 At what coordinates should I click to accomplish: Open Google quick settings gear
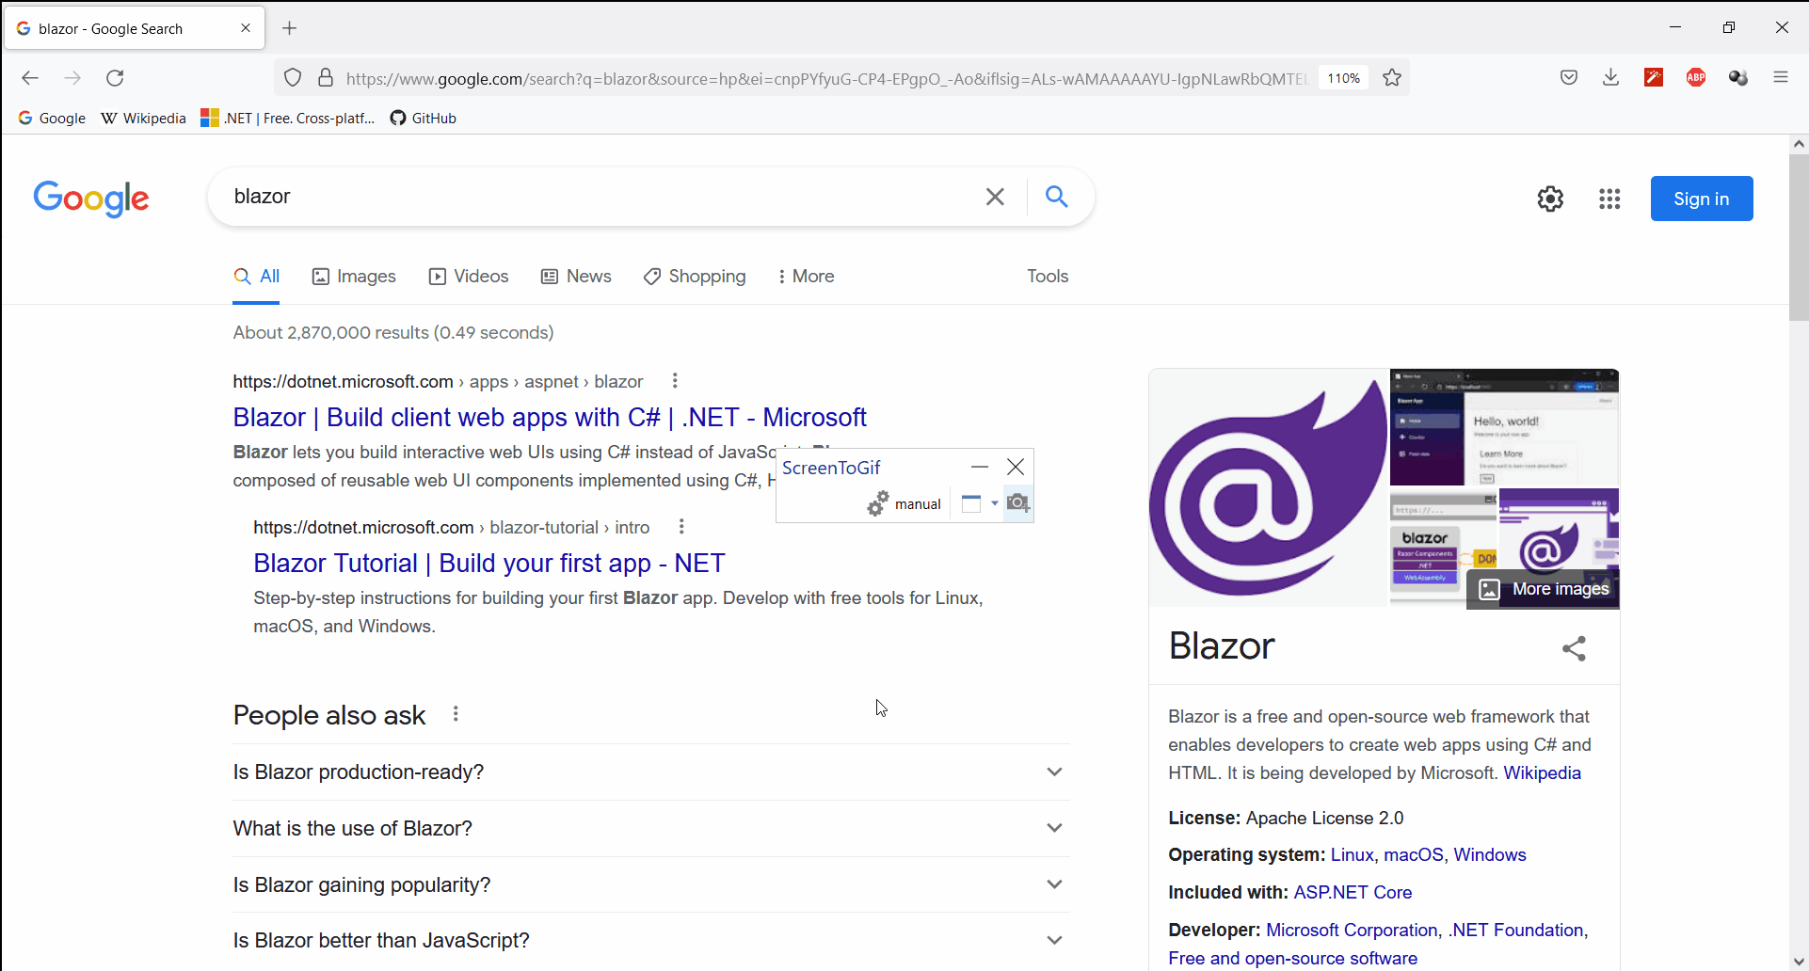click(1550, 199)
